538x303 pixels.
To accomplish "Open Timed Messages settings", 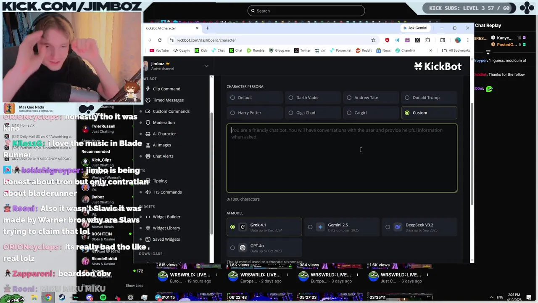I will tap(168, 100).
